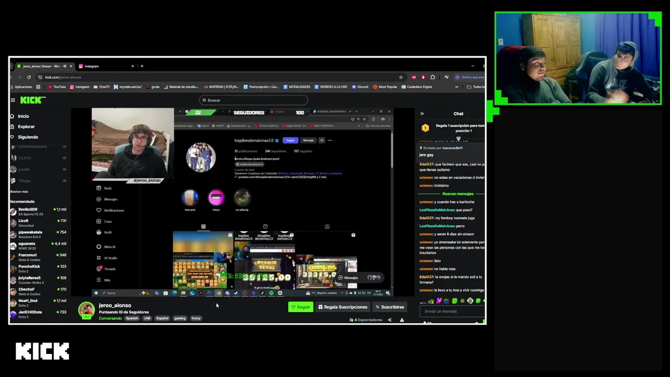Click the Buscar search field on Kick
The image size is (670, 377).
click(x=253, y=100)
